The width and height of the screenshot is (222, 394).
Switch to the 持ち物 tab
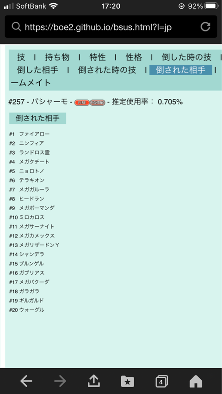(57, 57)
